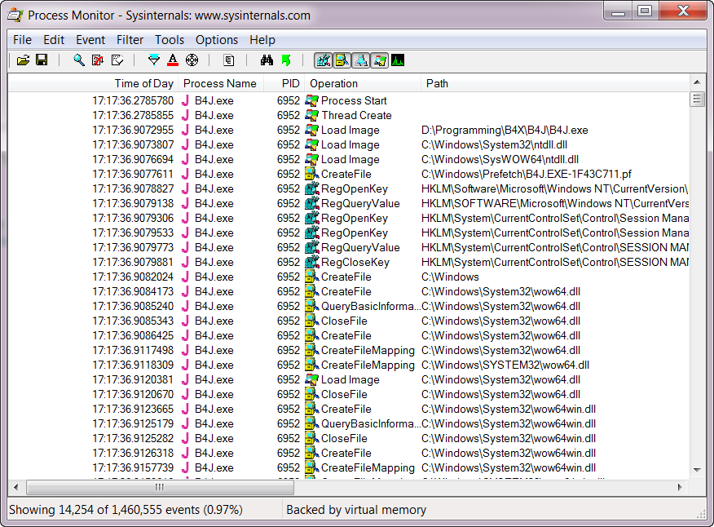Click the path D:\Programming\B4X\B4J\B4J.exe
Image resolution: width=714 pixels, height=527 pixels.
pyautogui.click(x=505, y=131)
